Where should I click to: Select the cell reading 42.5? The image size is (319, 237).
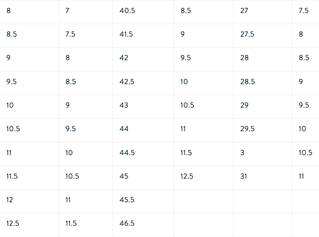[x=143, y=83]
